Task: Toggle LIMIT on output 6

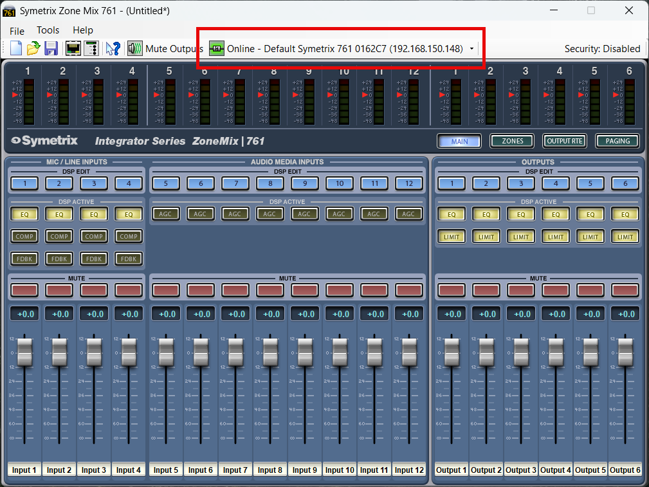Action: pos(625,237)
